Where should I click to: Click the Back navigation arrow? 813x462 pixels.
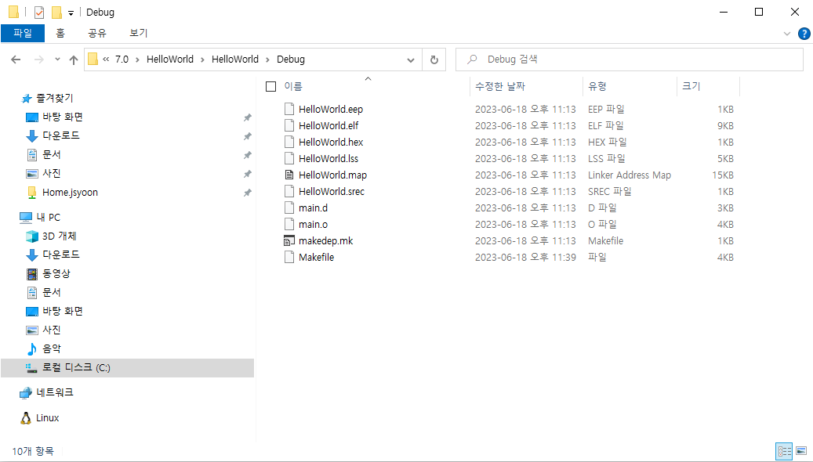click(x=16, y=60)
